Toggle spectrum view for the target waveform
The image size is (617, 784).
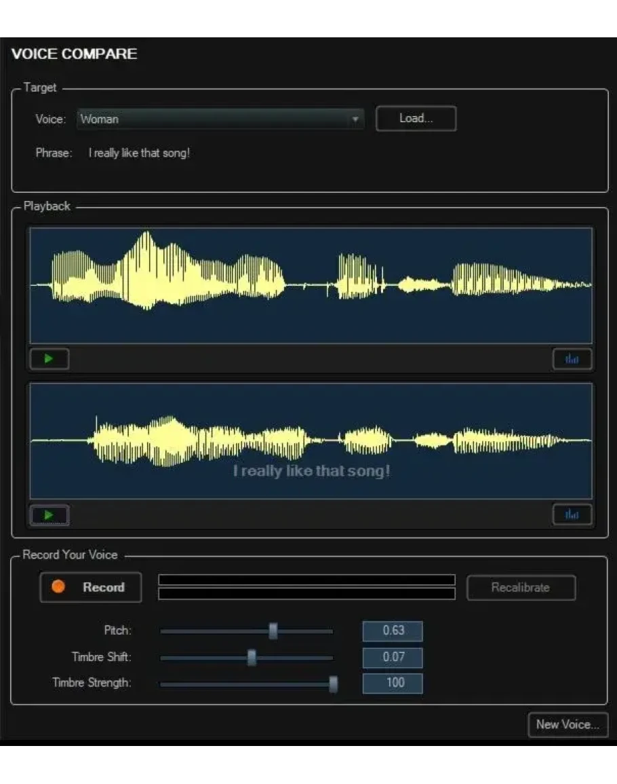pyautogui.click(x=572, y=359)
